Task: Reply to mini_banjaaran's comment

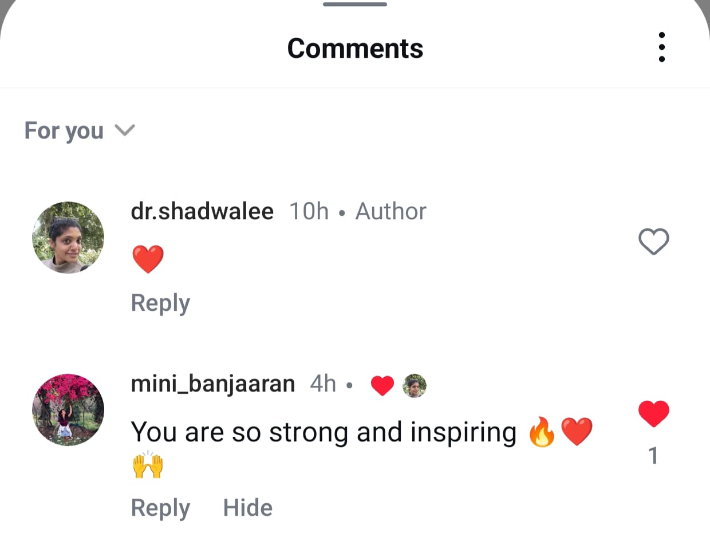Action: click(160, 508)
